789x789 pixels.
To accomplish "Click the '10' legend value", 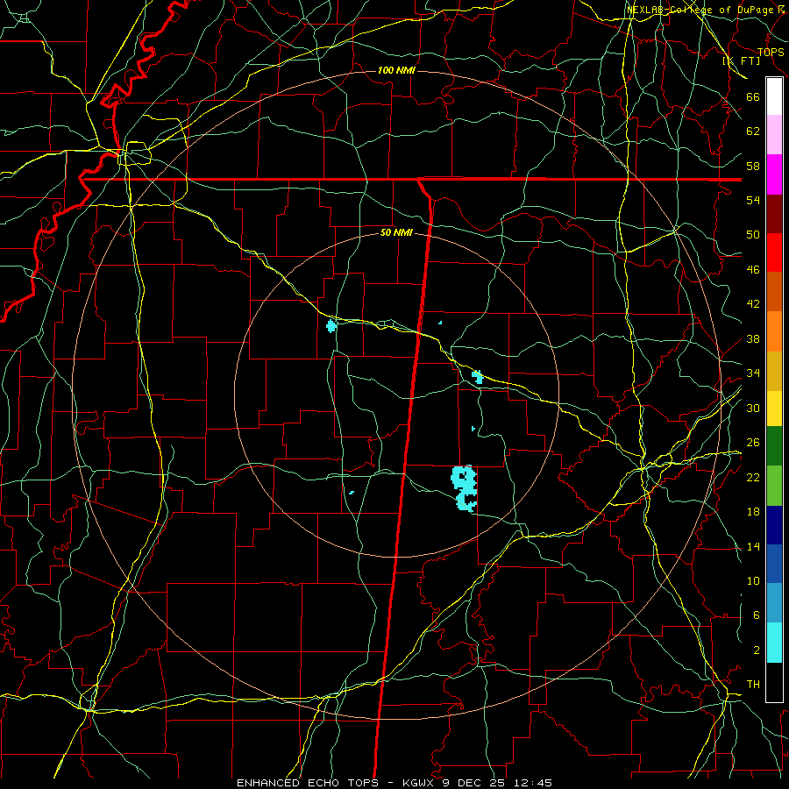I will pyautogui.click(x=753, y=581).
